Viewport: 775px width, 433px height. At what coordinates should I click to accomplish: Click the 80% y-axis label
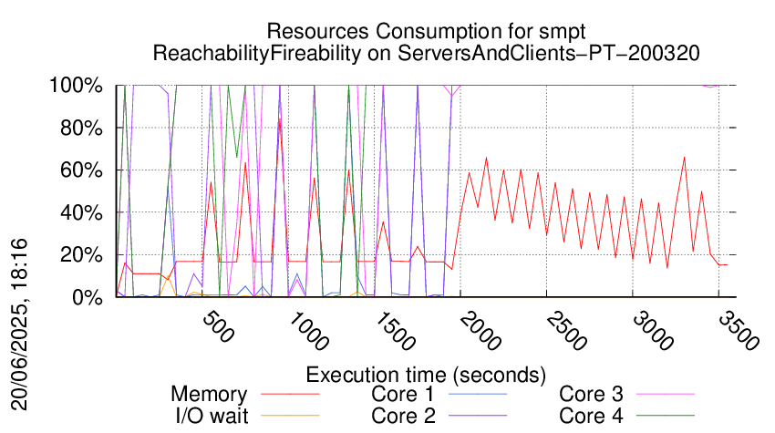point(81,128)
